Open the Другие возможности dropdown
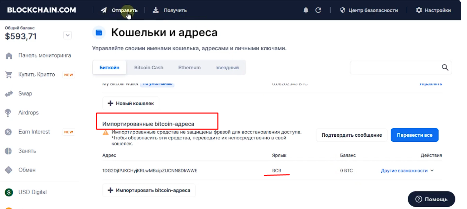 pos(407,170)
